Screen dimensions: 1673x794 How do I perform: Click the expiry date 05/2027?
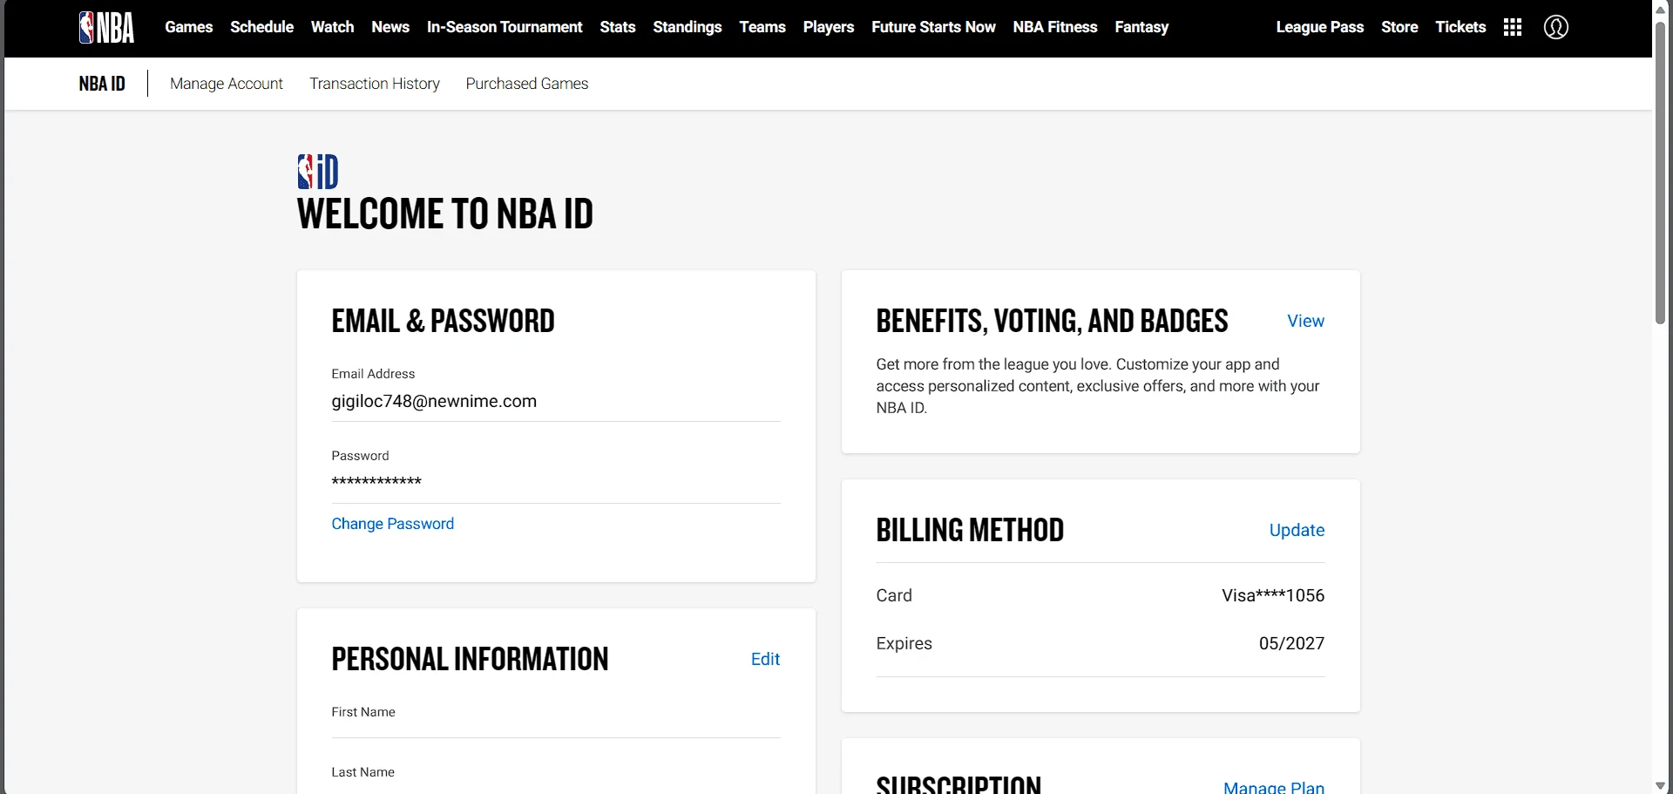pyautogui.click(x=1291, y=643)
